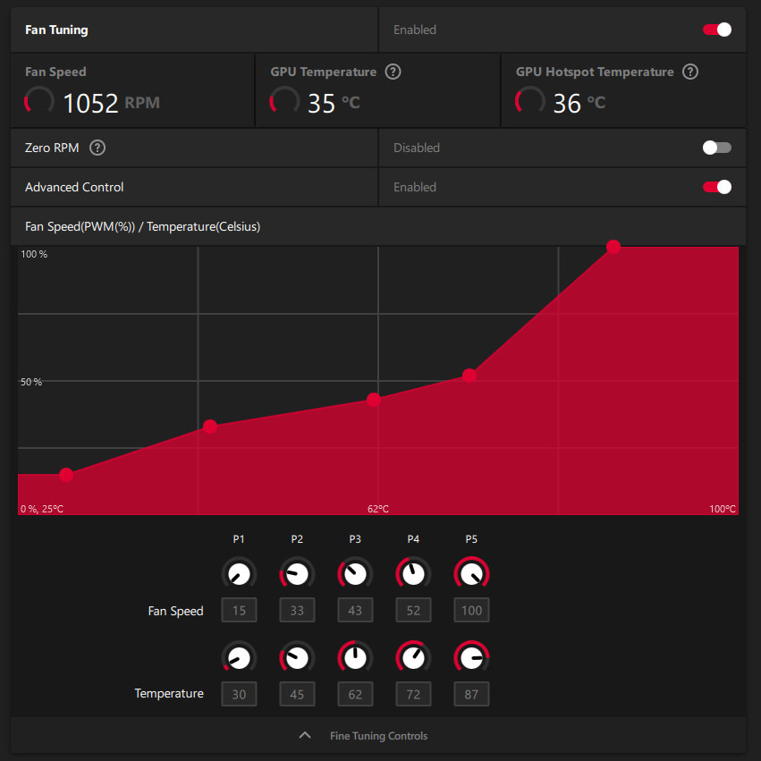Click the GPU Hotspot Temperature help icon
Viewport: 761px width, 761px height.
[689, 72]
